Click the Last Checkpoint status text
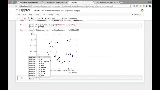The height and width of the screenshot is (90, 160). click(60, 11)
